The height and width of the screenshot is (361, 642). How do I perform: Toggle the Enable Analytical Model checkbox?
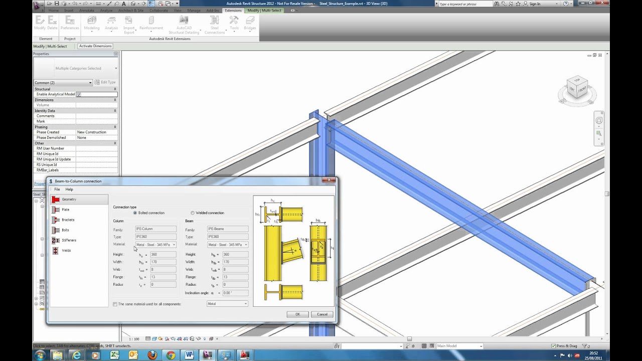[78, 94]
